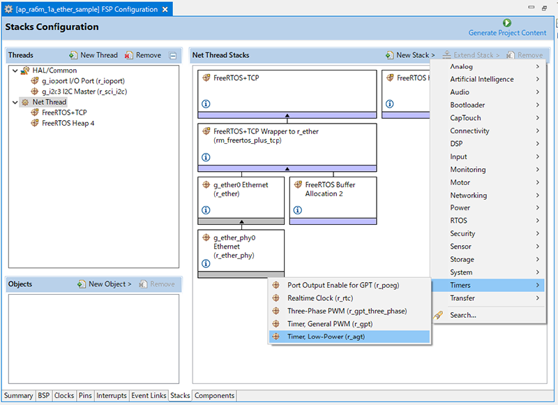The height and width of the screenshot is (405, 558).
Task: Select FreeRTOS Heap 4 in Threads tree
Action: [x=68, y=123]
